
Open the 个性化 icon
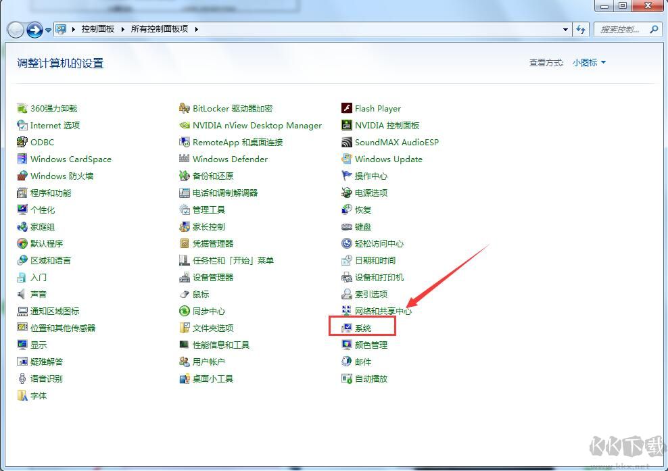(22, 209)
